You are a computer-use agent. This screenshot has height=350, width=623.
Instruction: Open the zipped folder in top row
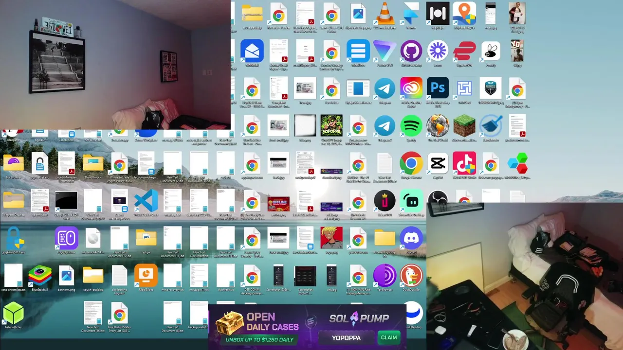click(x=252, y=15)
